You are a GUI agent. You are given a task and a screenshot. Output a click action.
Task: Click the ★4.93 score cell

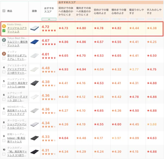(x=63, y=69)
